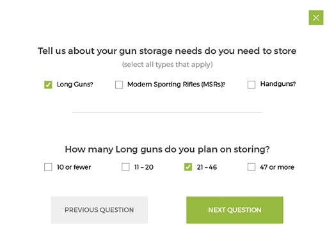Click the 'Long Guns?' label text
Screen dimensions: 334x239
pyautogui.click(x=75, y=85)
